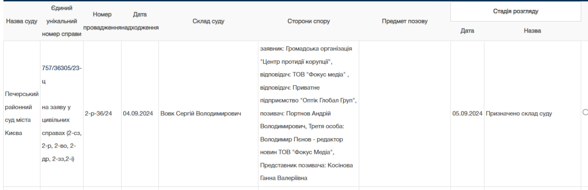Click the stage 'Призначено склад суду'
This screenshot has height=190, width=588.
[519, 114]
